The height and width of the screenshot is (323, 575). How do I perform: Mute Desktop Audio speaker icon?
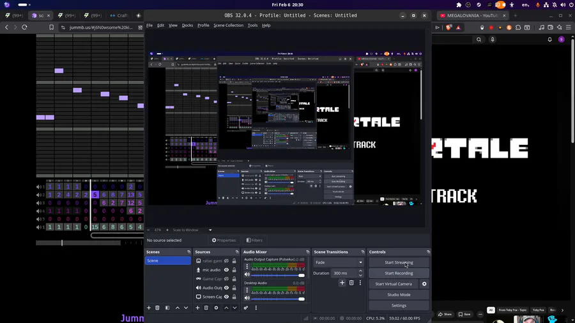tap(247, 299)
